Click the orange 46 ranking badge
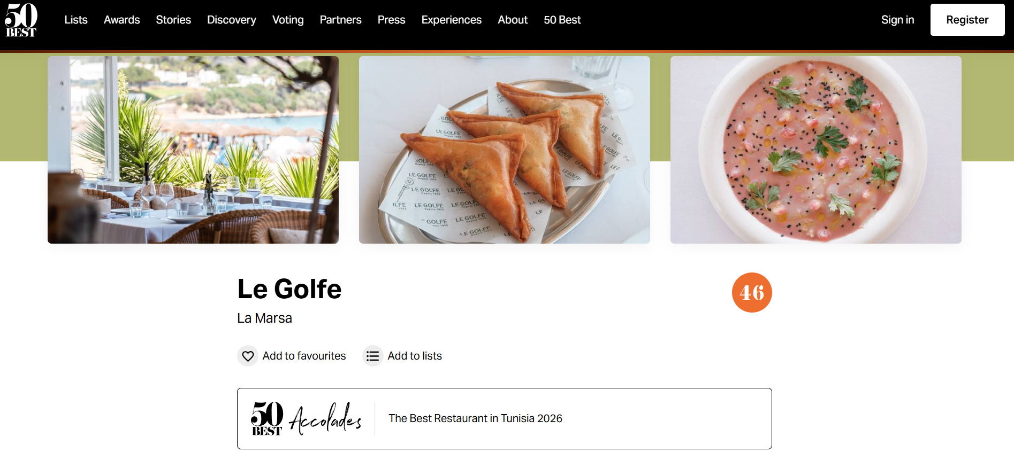 coord(751,293)
